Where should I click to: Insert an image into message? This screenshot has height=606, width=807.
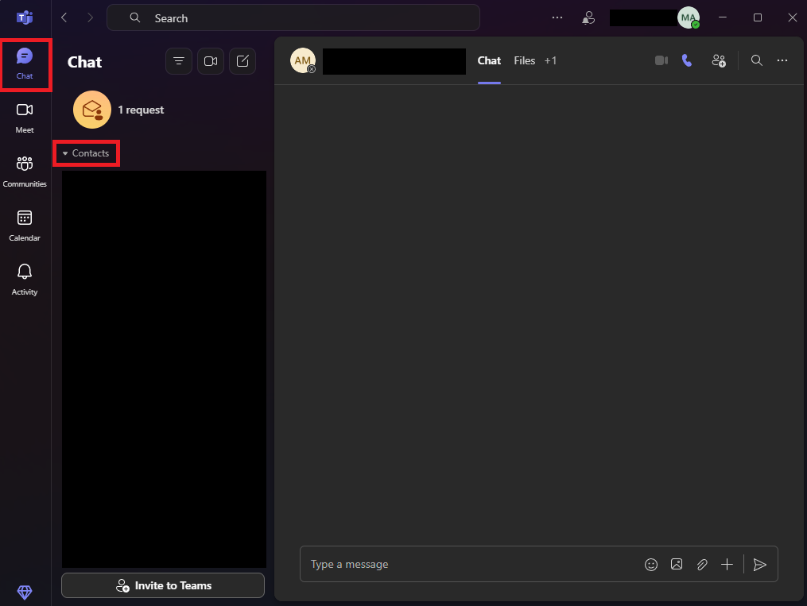pyautogui.click(x=677, y=565)
